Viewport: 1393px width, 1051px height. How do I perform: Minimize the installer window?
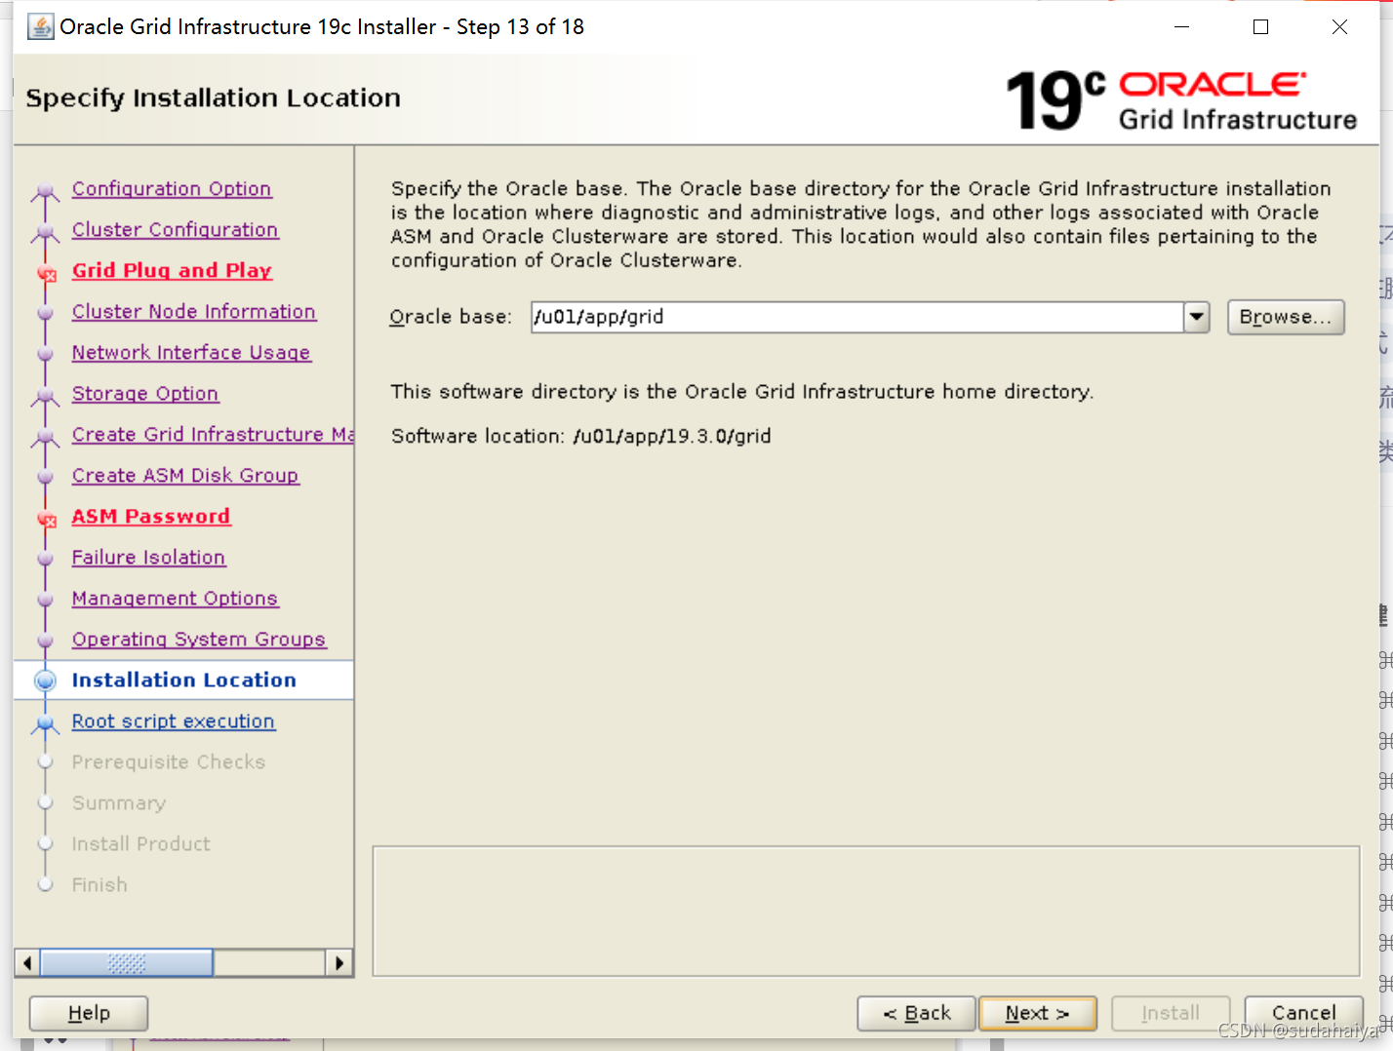point(1182,26)
